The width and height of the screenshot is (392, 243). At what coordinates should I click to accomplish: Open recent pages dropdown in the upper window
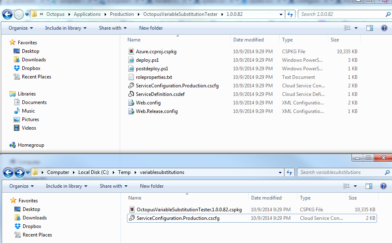pyautogui.click(x=27, y=15)
